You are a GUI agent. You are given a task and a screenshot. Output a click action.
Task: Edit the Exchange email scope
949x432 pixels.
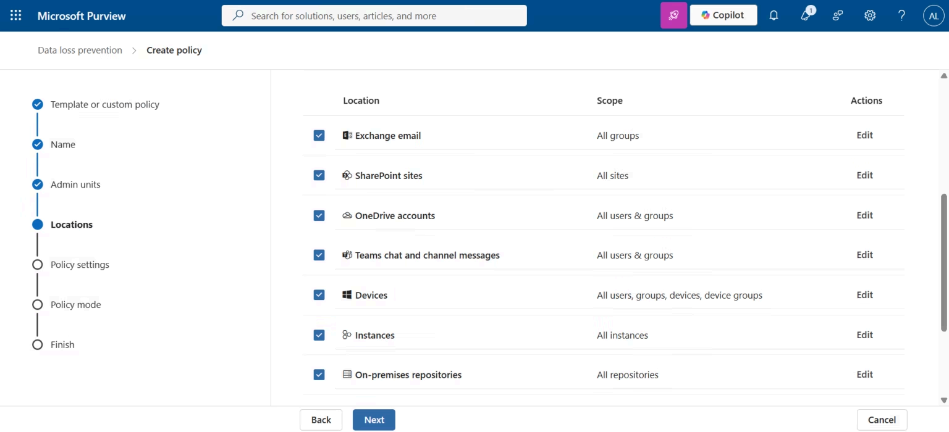(864, 135)
